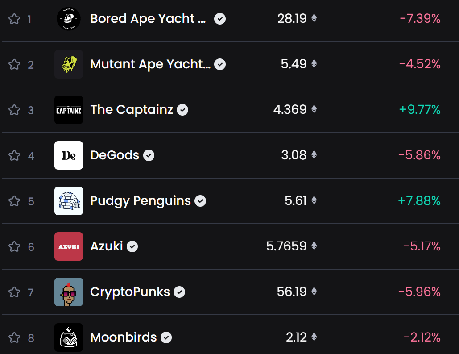Click the verified checkmark beside Azuki

(x=132, y=246)
